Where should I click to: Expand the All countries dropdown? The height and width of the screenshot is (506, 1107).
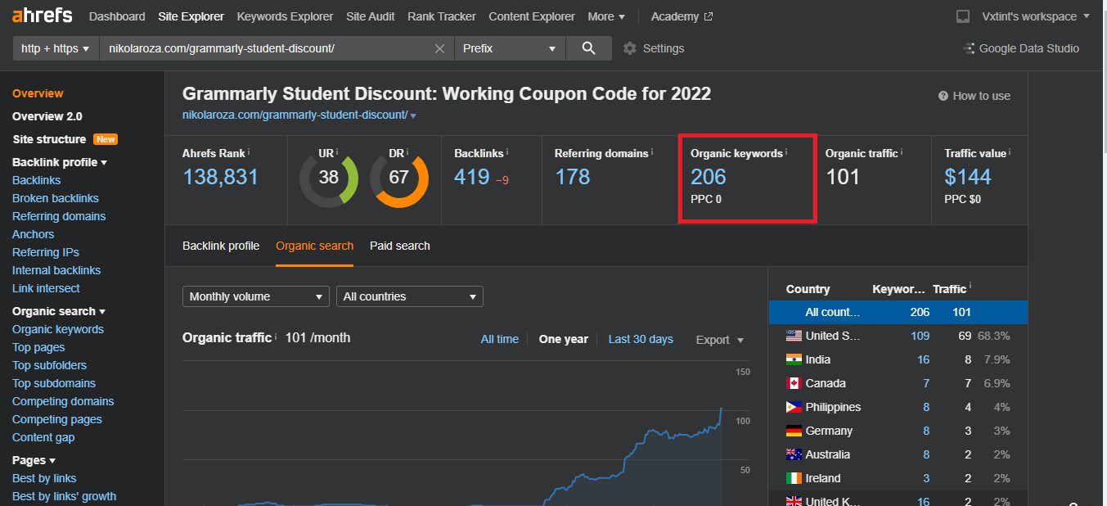[x=409, y=296]
